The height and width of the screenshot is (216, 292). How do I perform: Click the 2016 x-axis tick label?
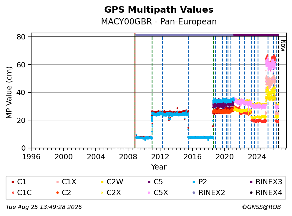(193, 157)
